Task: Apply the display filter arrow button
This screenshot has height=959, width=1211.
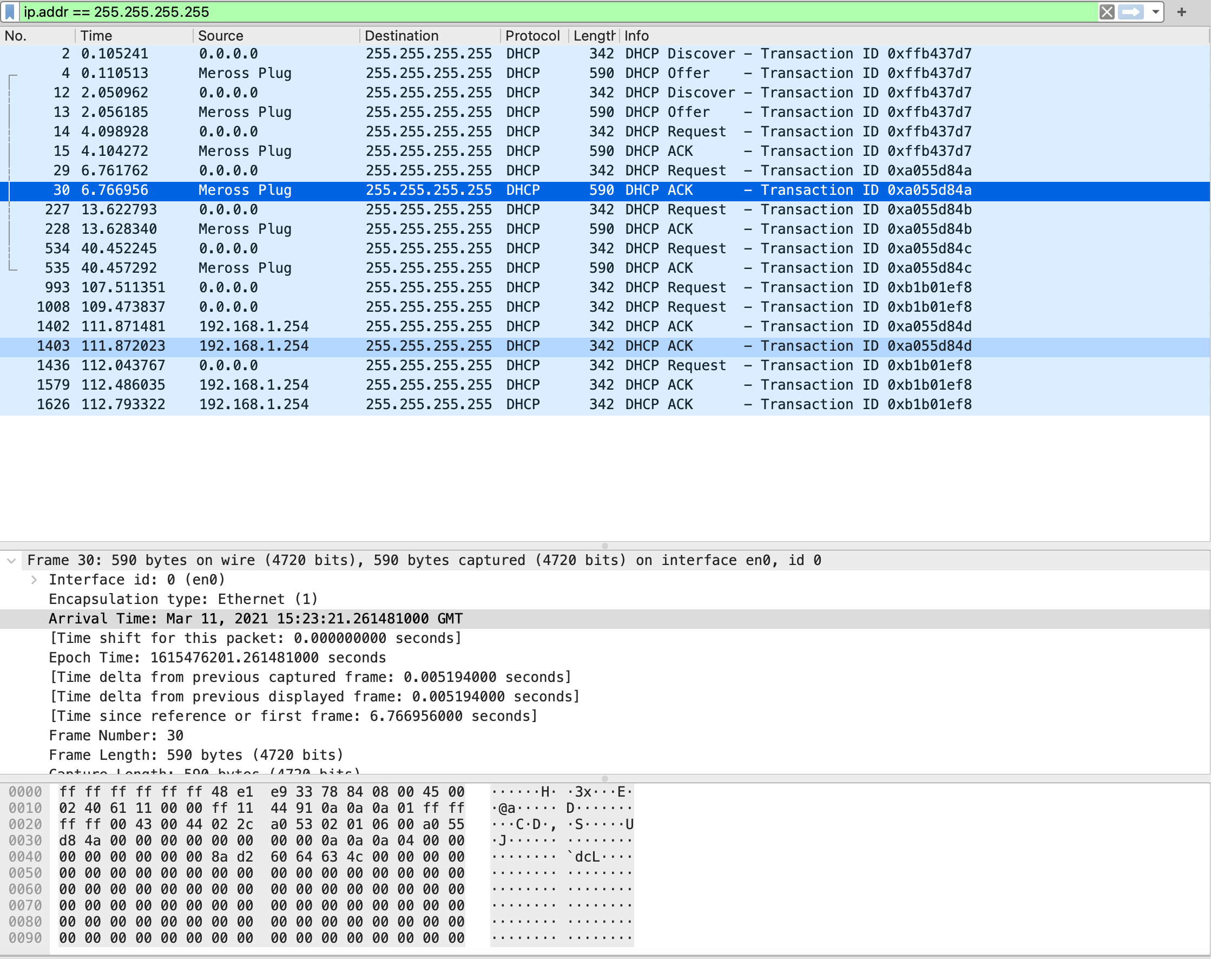Action: (1131, 12)
